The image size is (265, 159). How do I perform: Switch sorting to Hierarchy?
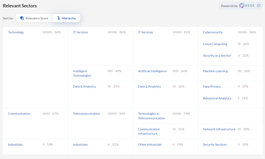(x=67, y=18)
